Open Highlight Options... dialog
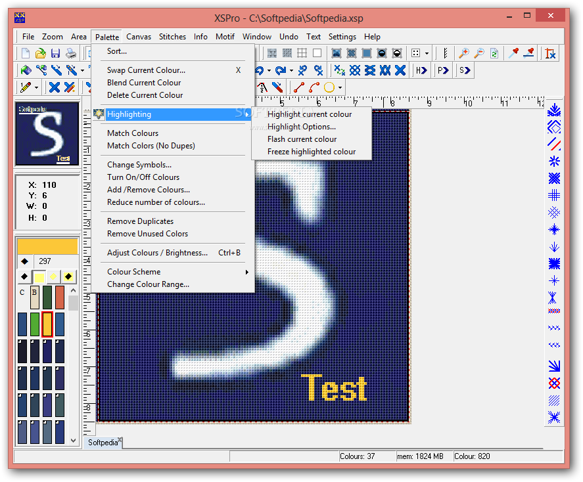This screenshot has width=583, height=482. coord(312,127)
